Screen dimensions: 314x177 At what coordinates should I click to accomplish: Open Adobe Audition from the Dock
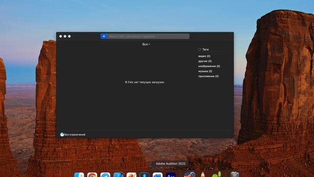pos(171,175)
